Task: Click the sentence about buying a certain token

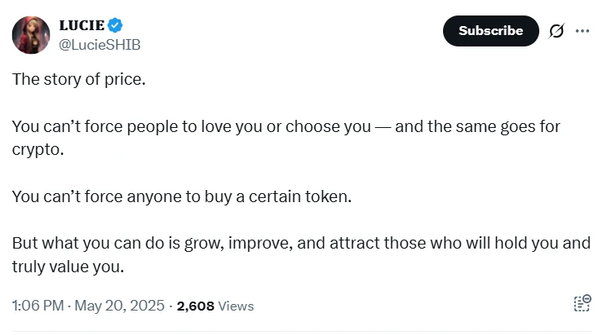Action: (x=181, y=196)
